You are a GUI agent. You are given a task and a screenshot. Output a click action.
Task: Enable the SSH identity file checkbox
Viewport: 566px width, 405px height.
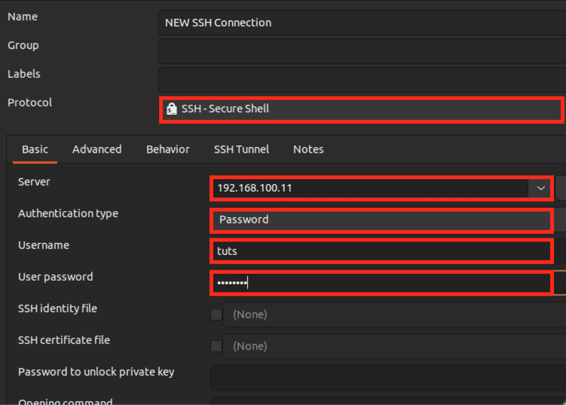(x=216, y=315)
